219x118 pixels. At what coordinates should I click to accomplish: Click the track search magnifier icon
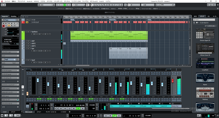61,17
